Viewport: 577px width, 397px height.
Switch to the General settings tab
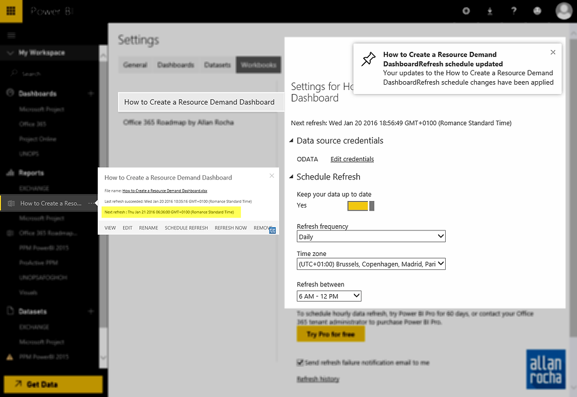135,65
